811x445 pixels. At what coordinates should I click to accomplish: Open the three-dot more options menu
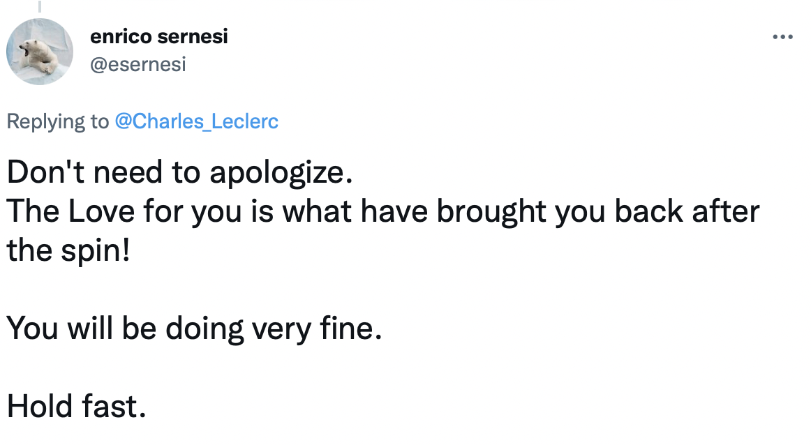coord(783,37)
